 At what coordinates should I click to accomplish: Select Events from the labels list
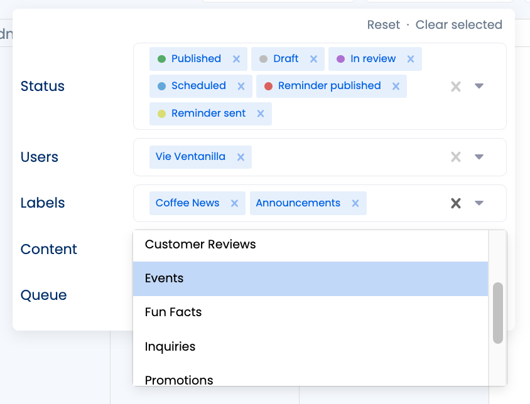click(x=310, y=279)
